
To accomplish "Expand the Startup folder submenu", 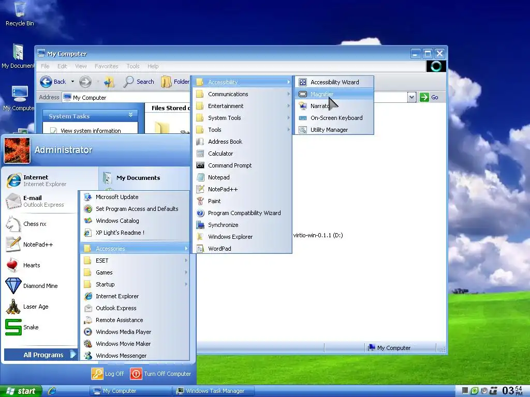I will [135, 284].
